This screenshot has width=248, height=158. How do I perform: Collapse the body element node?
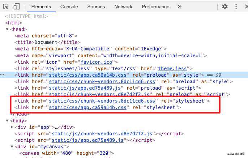[x=7, y=121]
